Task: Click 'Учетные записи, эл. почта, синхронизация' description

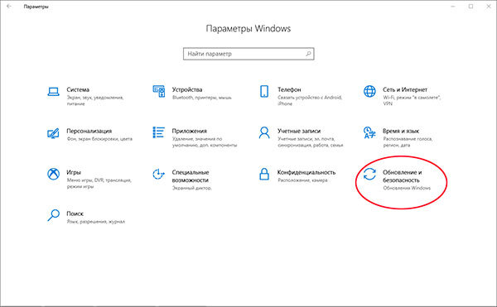Action: point(311,142)
